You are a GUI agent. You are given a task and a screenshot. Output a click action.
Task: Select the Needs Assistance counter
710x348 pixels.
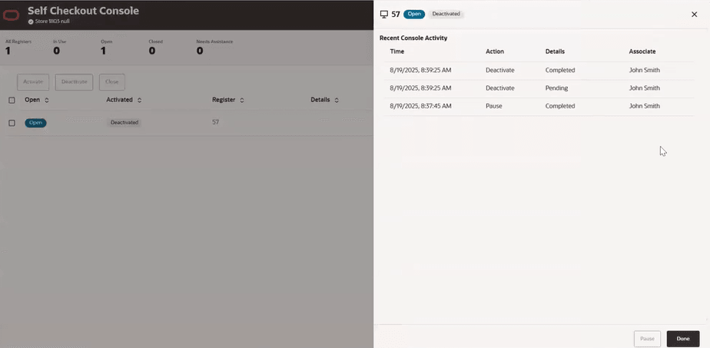point(214,47)
